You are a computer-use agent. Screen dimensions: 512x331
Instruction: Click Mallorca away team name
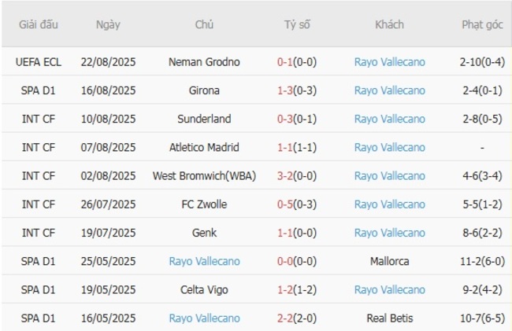pyautogui.click(x=389, y=261)
